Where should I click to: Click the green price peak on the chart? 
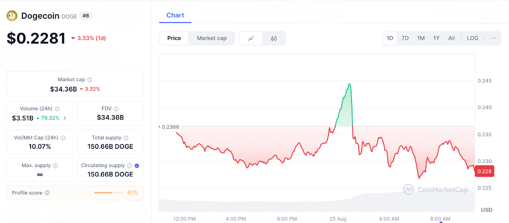pos(349,84)
